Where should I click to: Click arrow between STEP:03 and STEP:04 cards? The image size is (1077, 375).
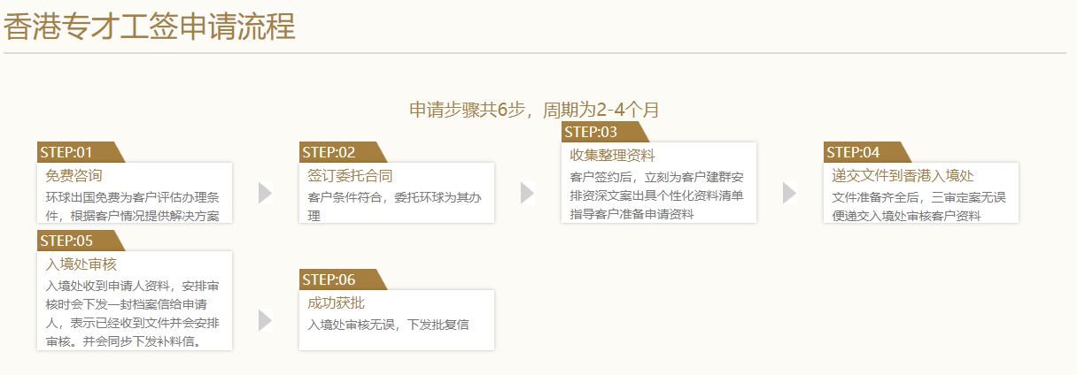789,193
